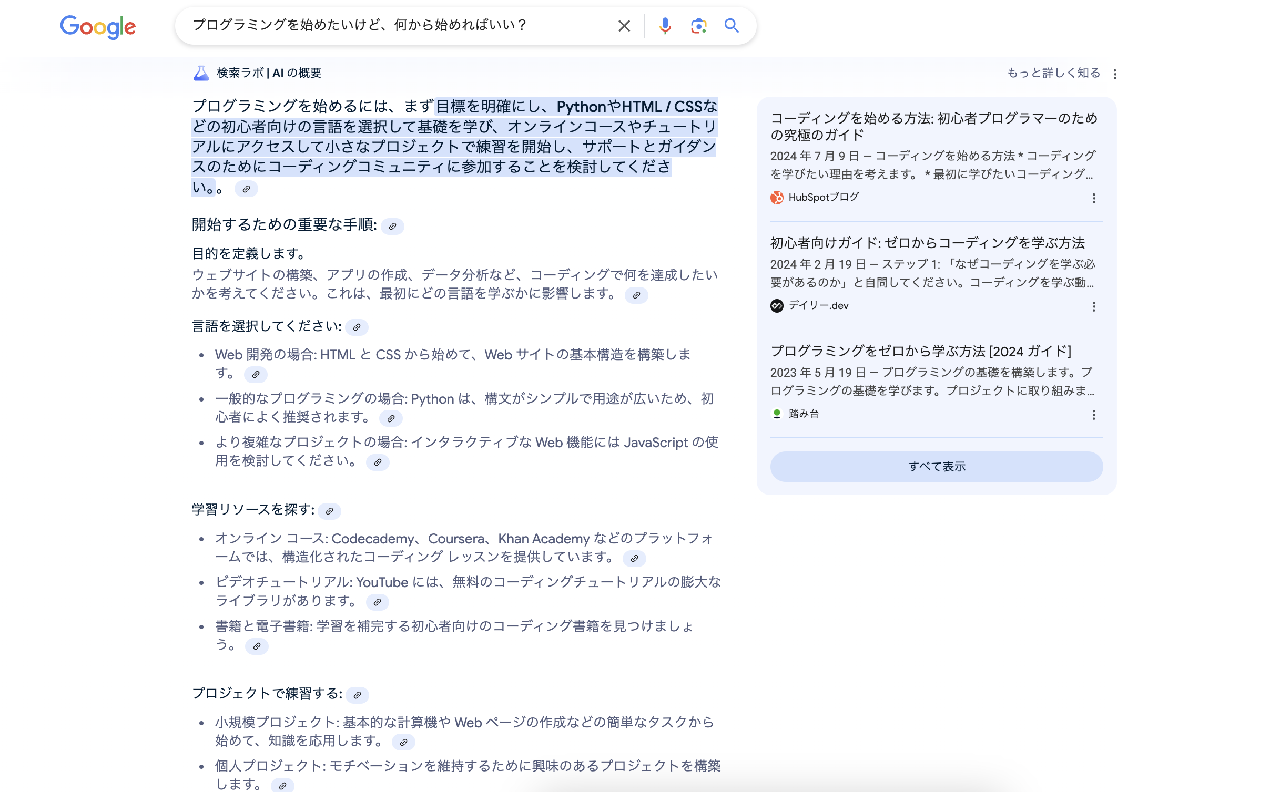Click the Search Labs flask icon
The height and width of the screenshot is (792, 1280).
click(x=201, y=73)
